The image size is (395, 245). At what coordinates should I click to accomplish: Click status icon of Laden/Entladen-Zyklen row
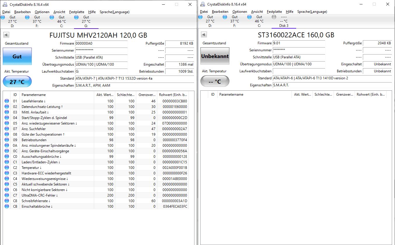[7, 162]
